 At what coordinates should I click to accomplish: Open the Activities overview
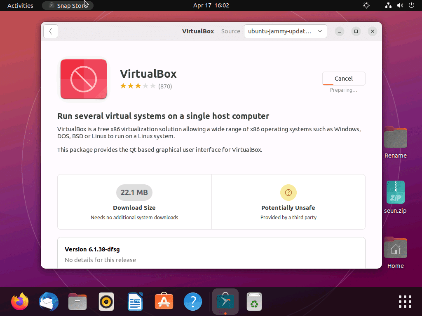pyautogui.click(x=20, y=5)
